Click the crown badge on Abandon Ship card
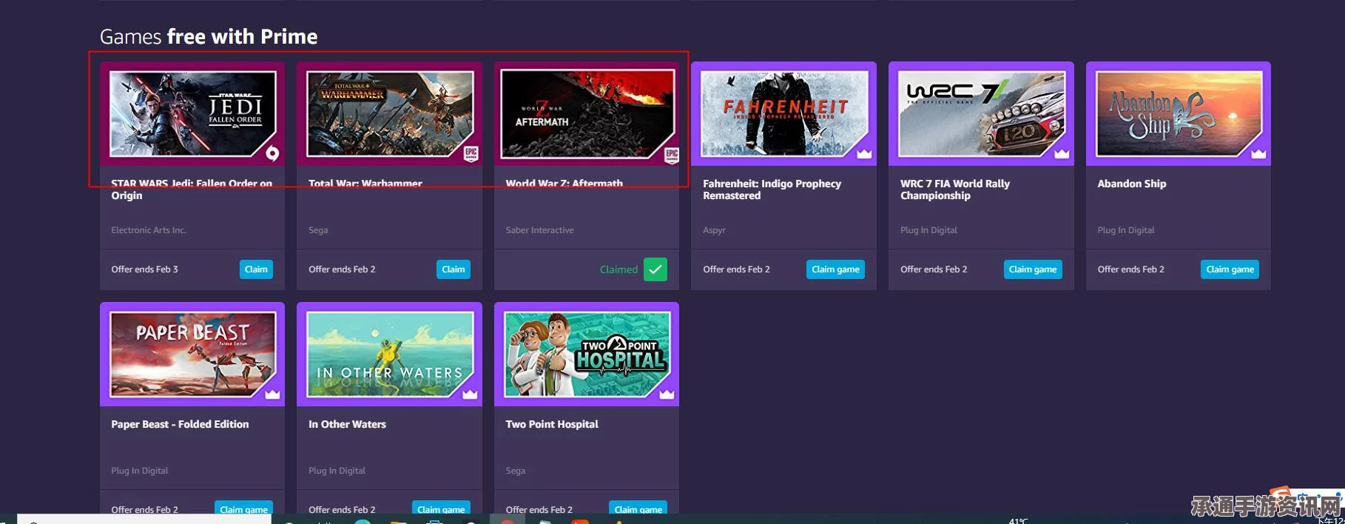This screenshot has height=524, width=1345. (x=1258, y=154)
